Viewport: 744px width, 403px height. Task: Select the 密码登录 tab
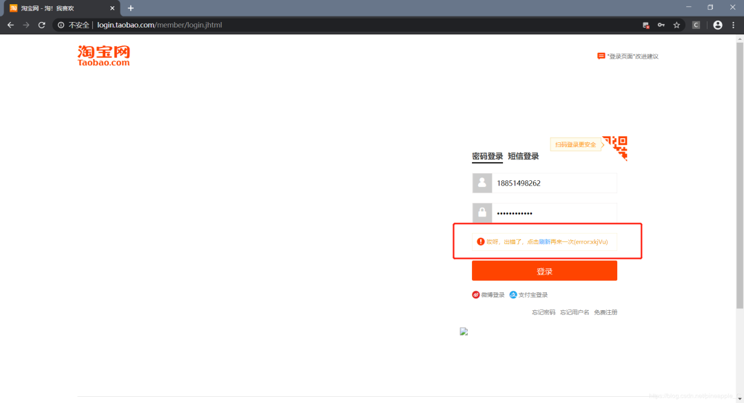coord(486,156)
